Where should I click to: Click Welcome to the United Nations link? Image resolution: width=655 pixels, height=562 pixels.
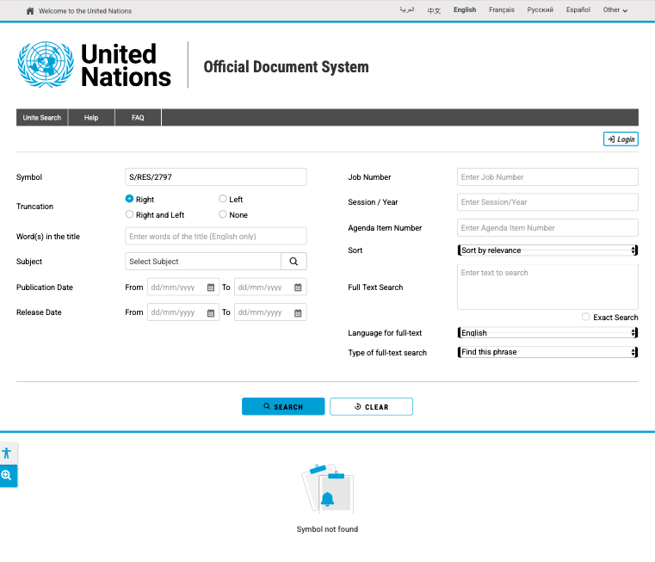85,11
